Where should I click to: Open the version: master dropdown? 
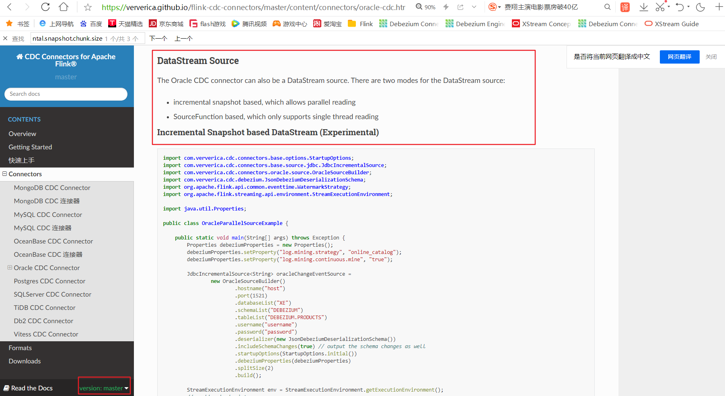click(x=104, y=388)
